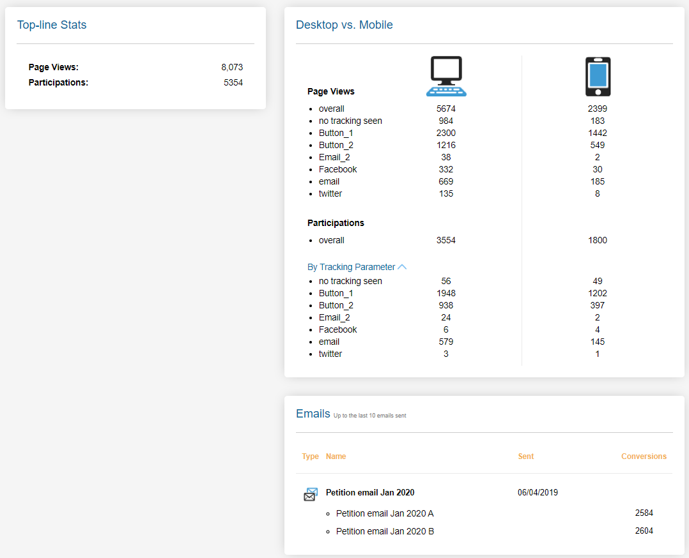Click the Name column header
689x558 pixels.
click(x=336, y=456)
